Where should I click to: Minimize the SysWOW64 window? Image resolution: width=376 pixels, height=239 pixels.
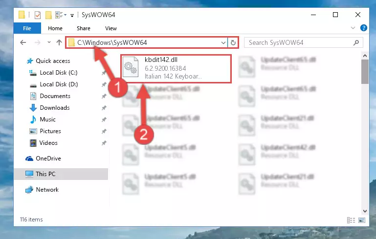(313, 15)
